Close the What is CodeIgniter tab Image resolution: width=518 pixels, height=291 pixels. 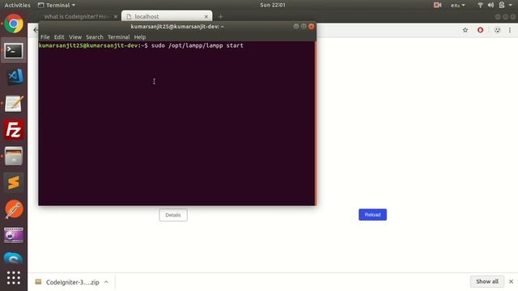coord(116,16)
